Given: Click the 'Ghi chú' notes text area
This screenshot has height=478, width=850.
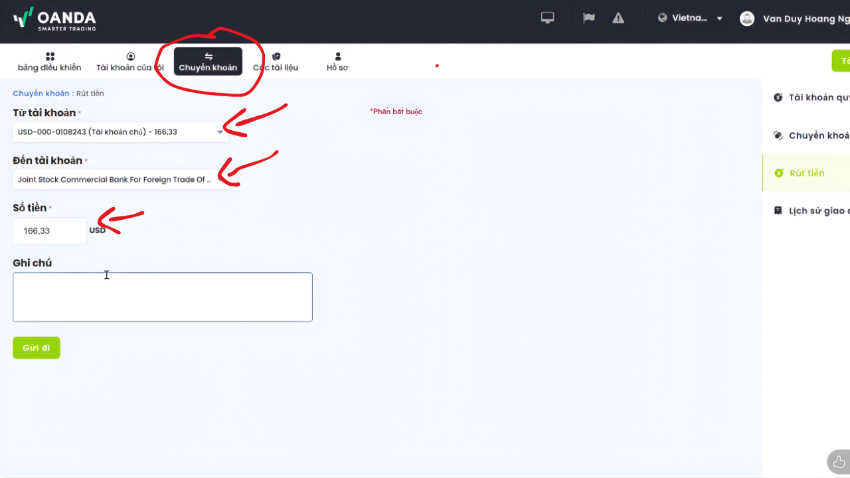Looking at the screenshot, I should pyautogui.click(x=163, y=297).
